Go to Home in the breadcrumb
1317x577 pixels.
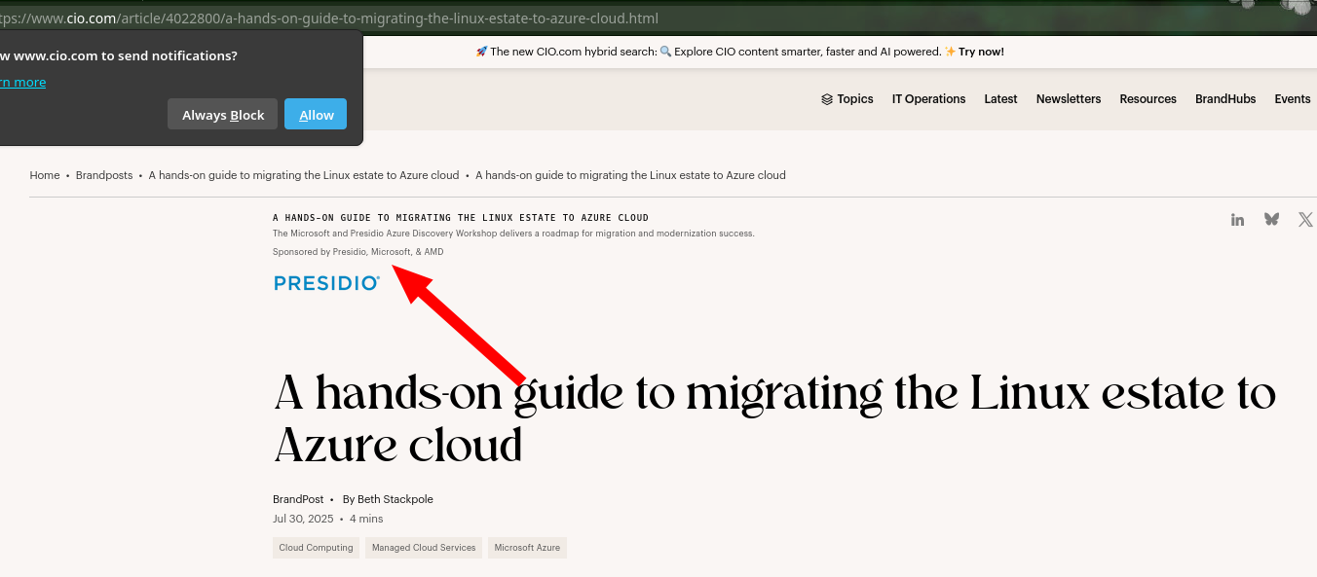click(45, 175)
